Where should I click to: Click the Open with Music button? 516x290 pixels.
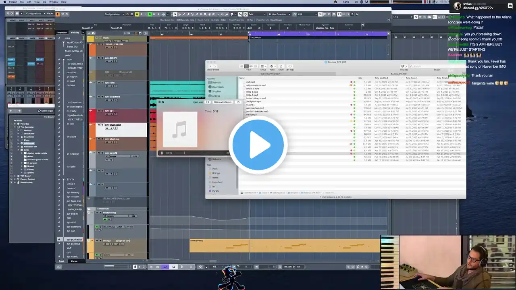[223, 102]
